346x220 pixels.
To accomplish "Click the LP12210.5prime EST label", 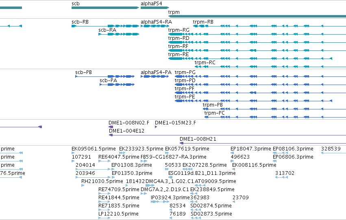I will point(118,214).
